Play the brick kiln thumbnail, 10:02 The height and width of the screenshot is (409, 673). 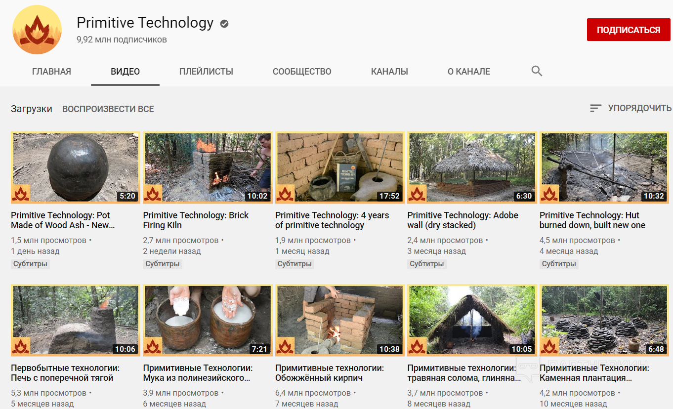click(x=208, y=167)
